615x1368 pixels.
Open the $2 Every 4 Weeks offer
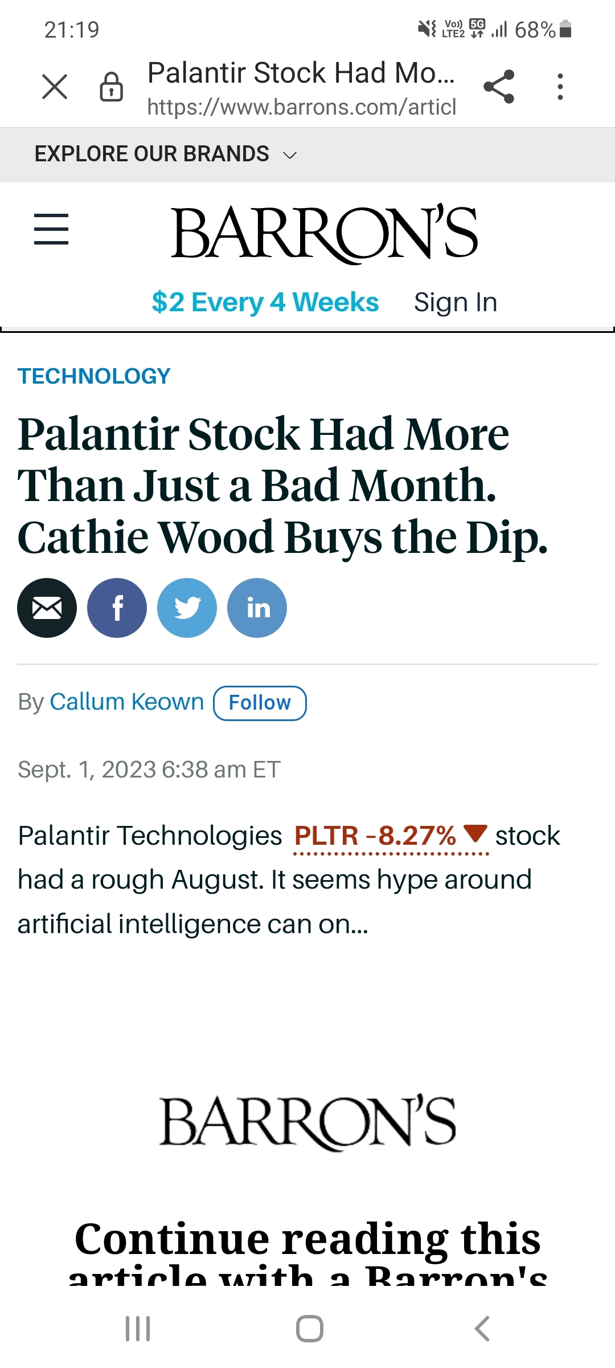(x=265, y=302)
